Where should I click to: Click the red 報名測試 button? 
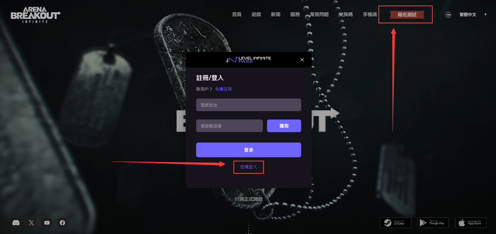click(x=407, y=15)
